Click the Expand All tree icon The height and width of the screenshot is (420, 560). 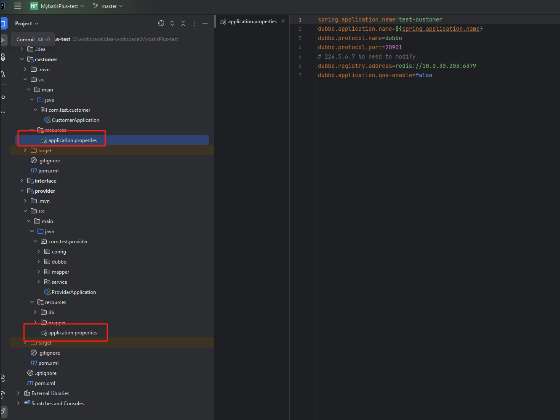pos(172,23)
